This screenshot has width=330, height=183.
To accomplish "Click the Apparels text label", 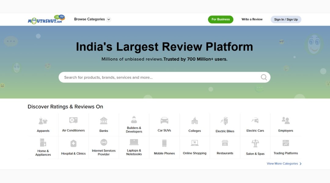I will coord(43,131).
